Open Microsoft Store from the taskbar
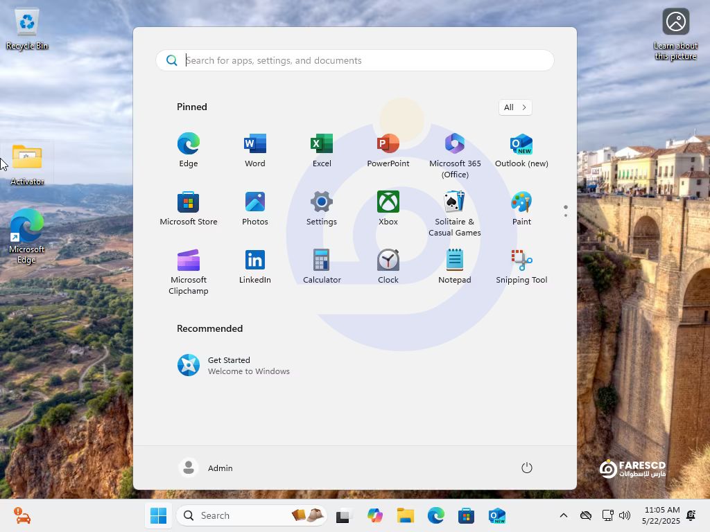The width and height of the screenshot is (710, 532). tap(466, 515)
